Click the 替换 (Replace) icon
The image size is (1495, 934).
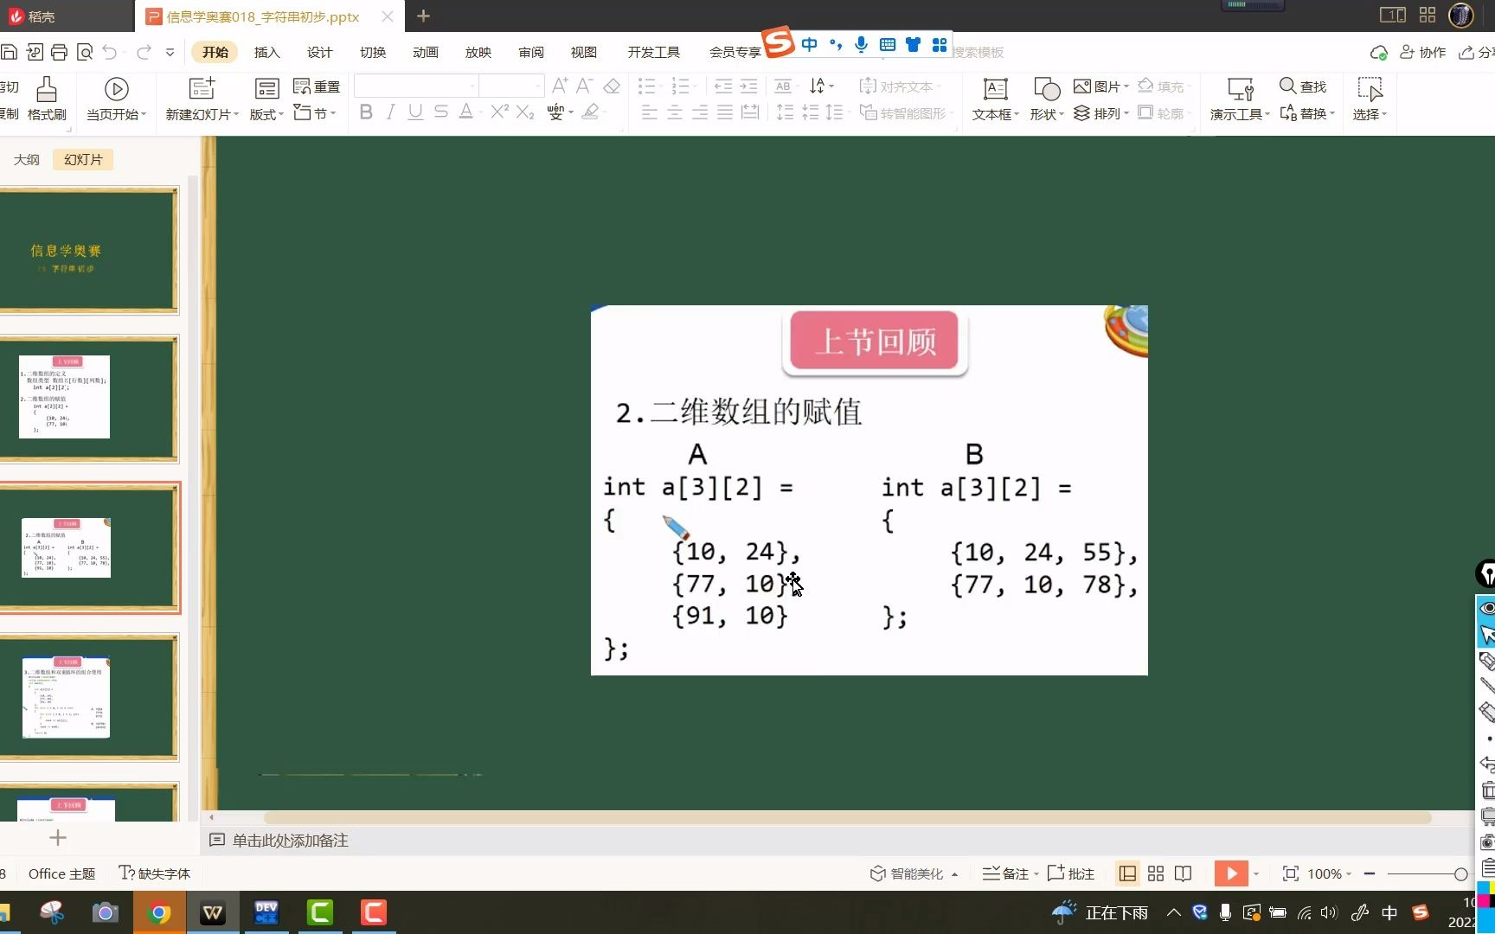(x=1302, y=112)
